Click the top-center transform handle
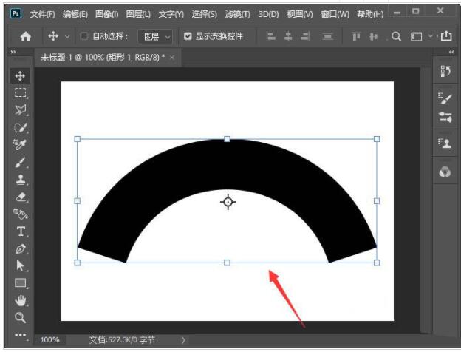Image resolution: width=461 pixels, height=352 pixels. click(227, 139)
